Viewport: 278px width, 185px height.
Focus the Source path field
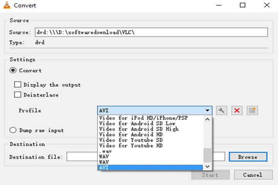coord(151,32)
